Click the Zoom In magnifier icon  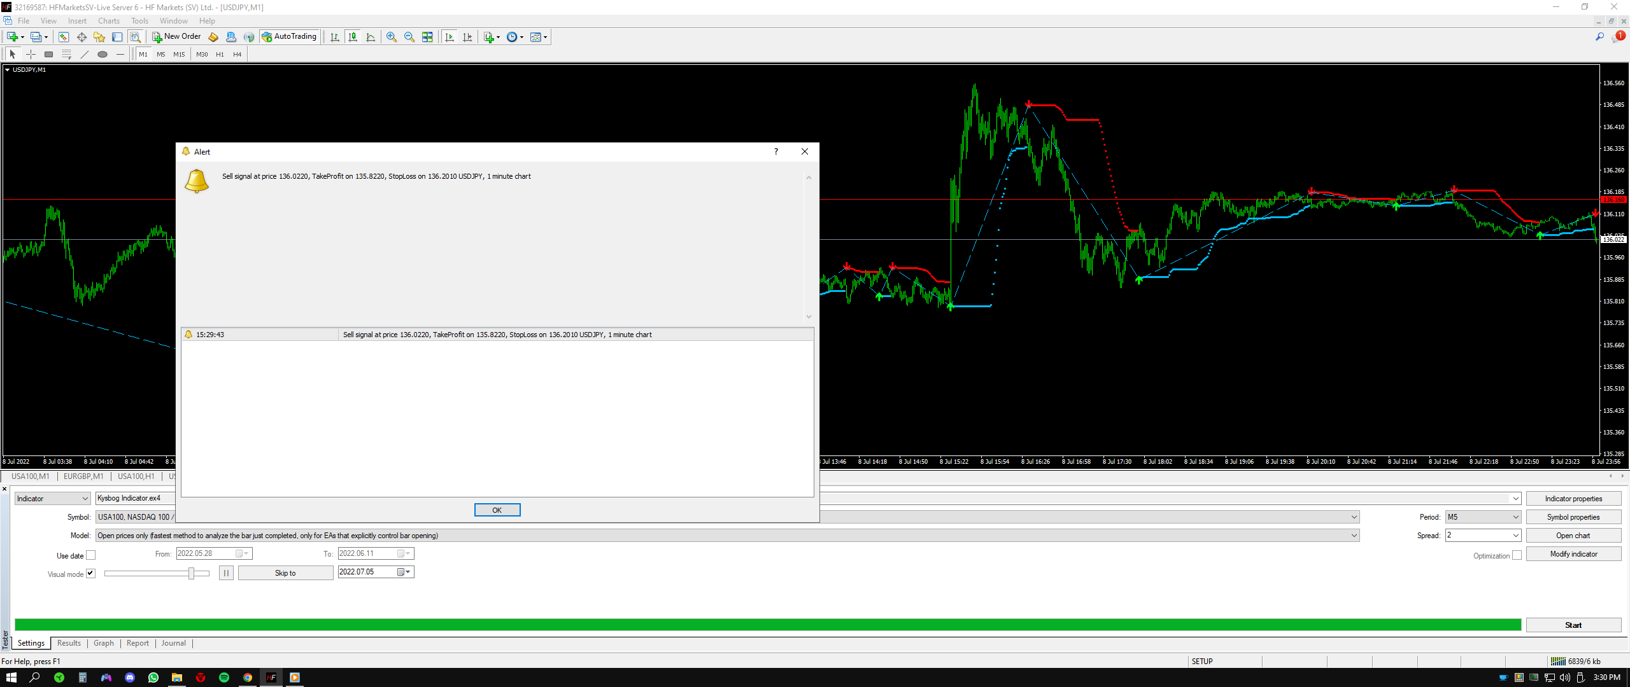click(391, 37)
